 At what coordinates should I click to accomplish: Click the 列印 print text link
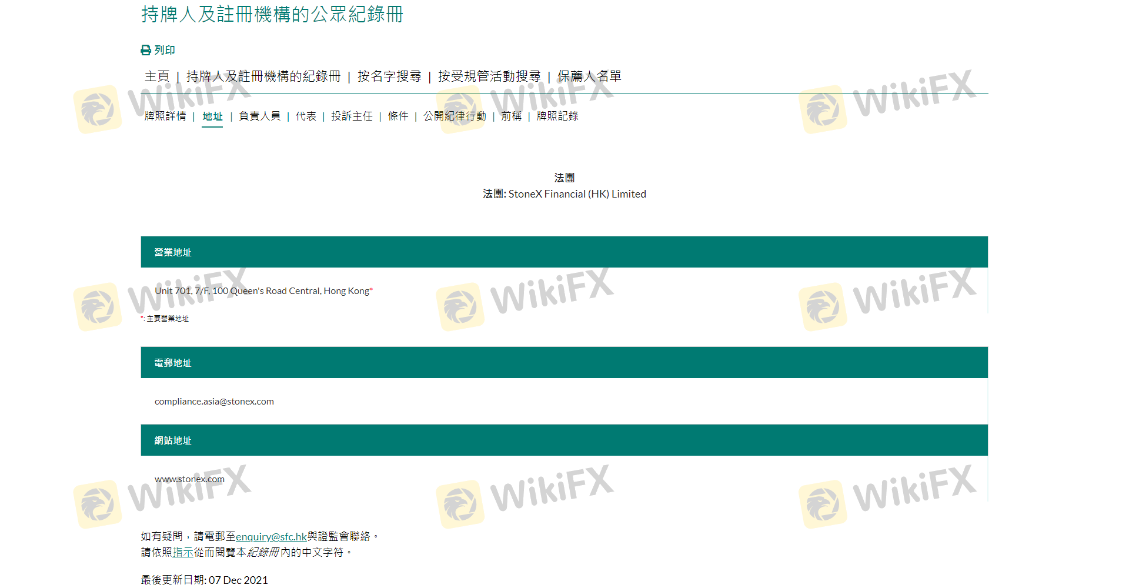[165, 51]
